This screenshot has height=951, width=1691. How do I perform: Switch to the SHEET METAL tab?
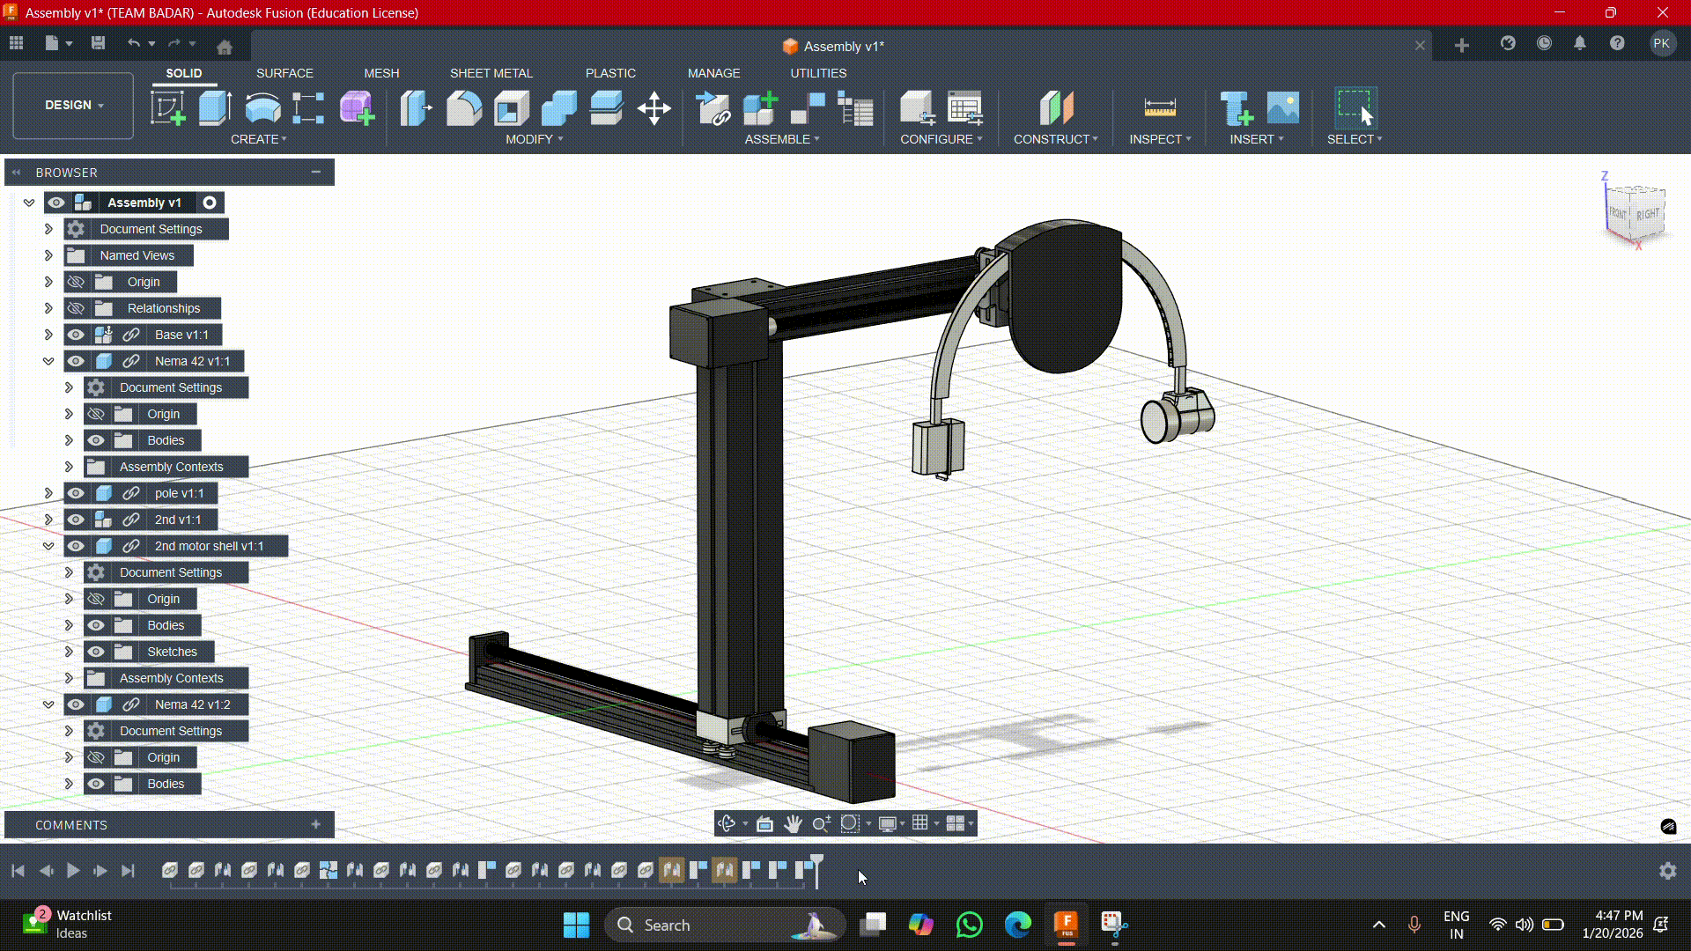coord(491,73)
